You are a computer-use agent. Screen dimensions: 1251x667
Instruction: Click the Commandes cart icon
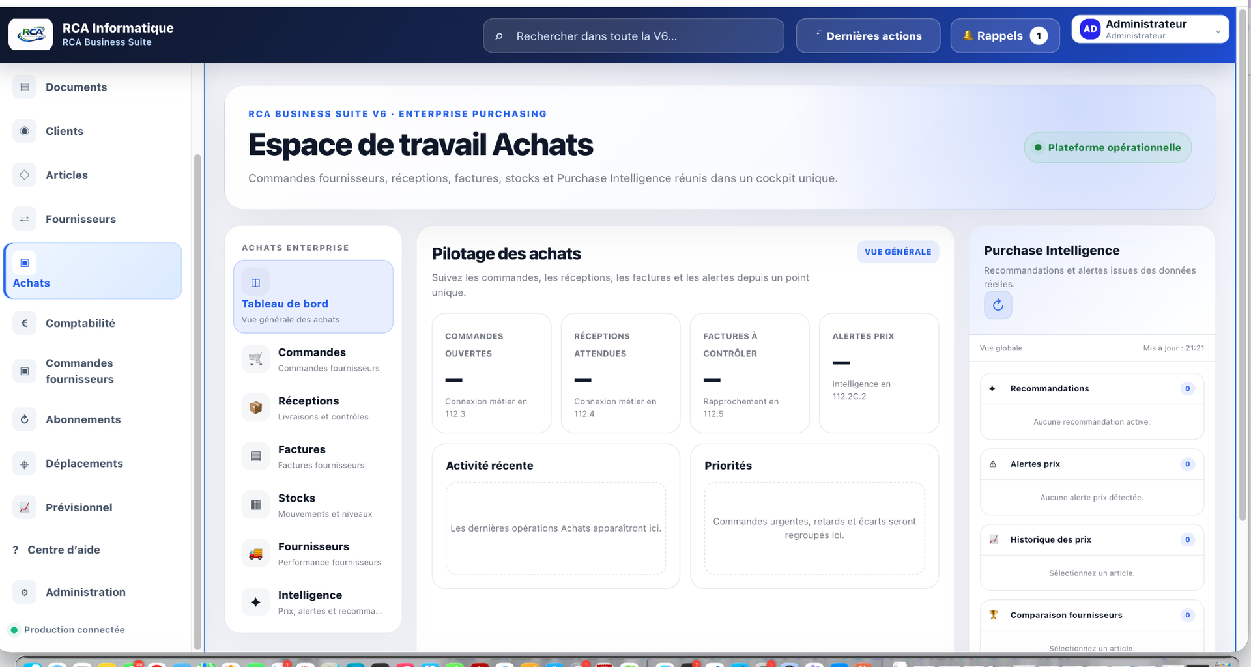coord(255,359)
